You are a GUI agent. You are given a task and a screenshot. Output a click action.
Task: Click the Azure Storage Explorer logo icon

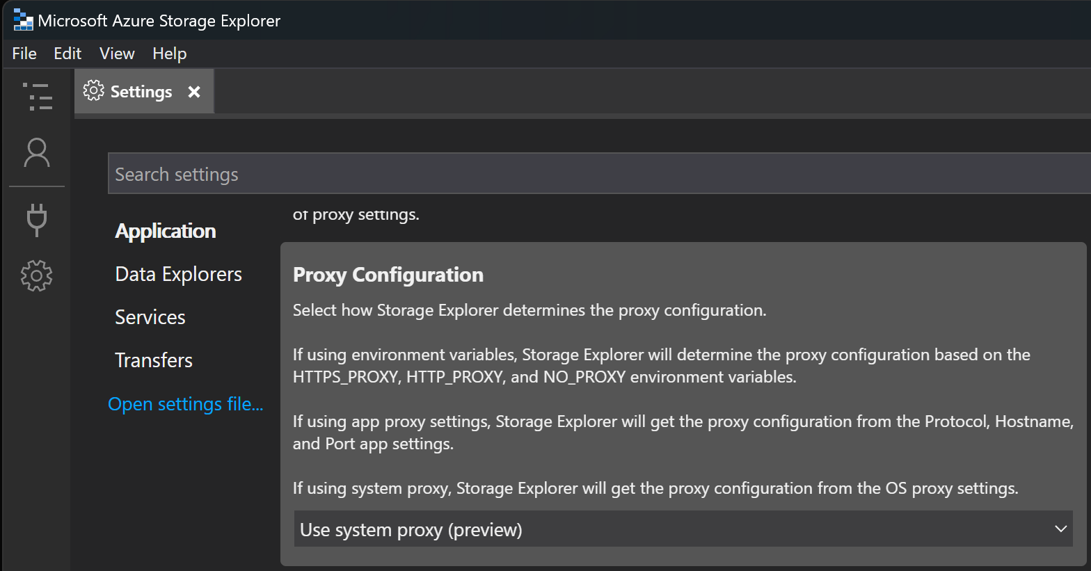23,21
